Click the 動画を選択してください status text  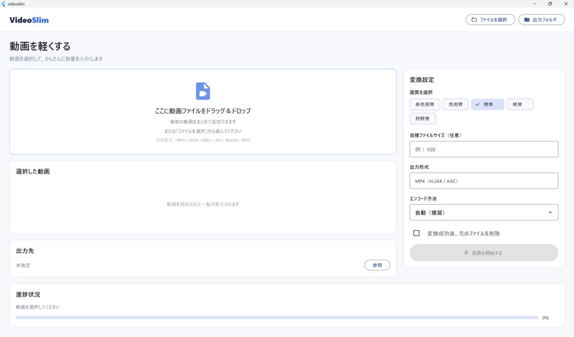point(38,307)
